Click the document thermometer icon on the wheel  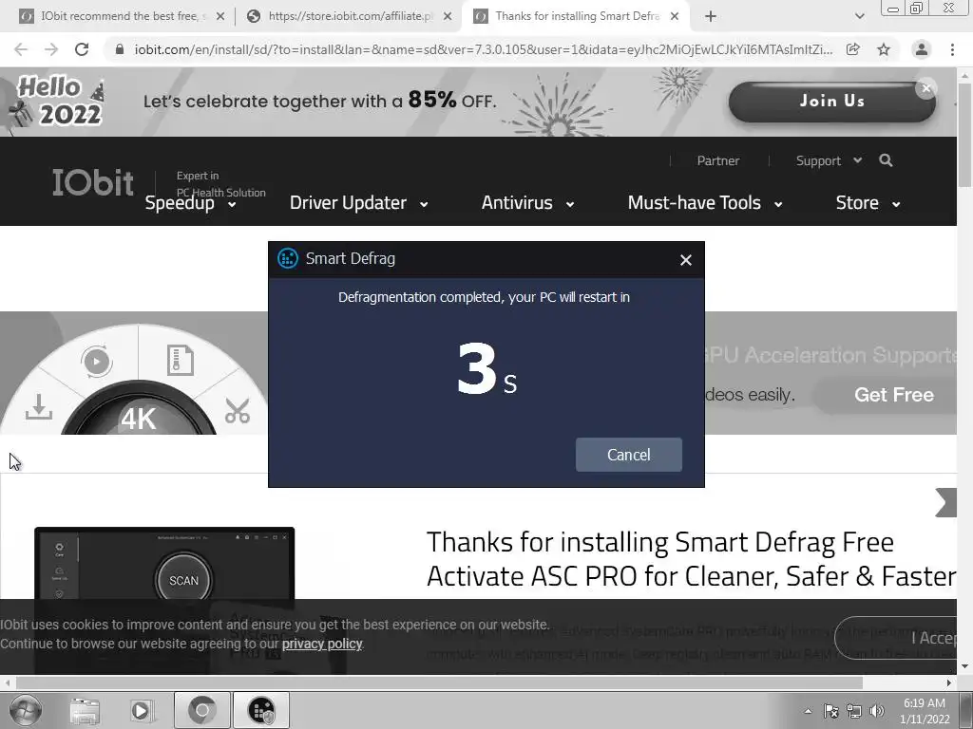[x=180, y=360]
